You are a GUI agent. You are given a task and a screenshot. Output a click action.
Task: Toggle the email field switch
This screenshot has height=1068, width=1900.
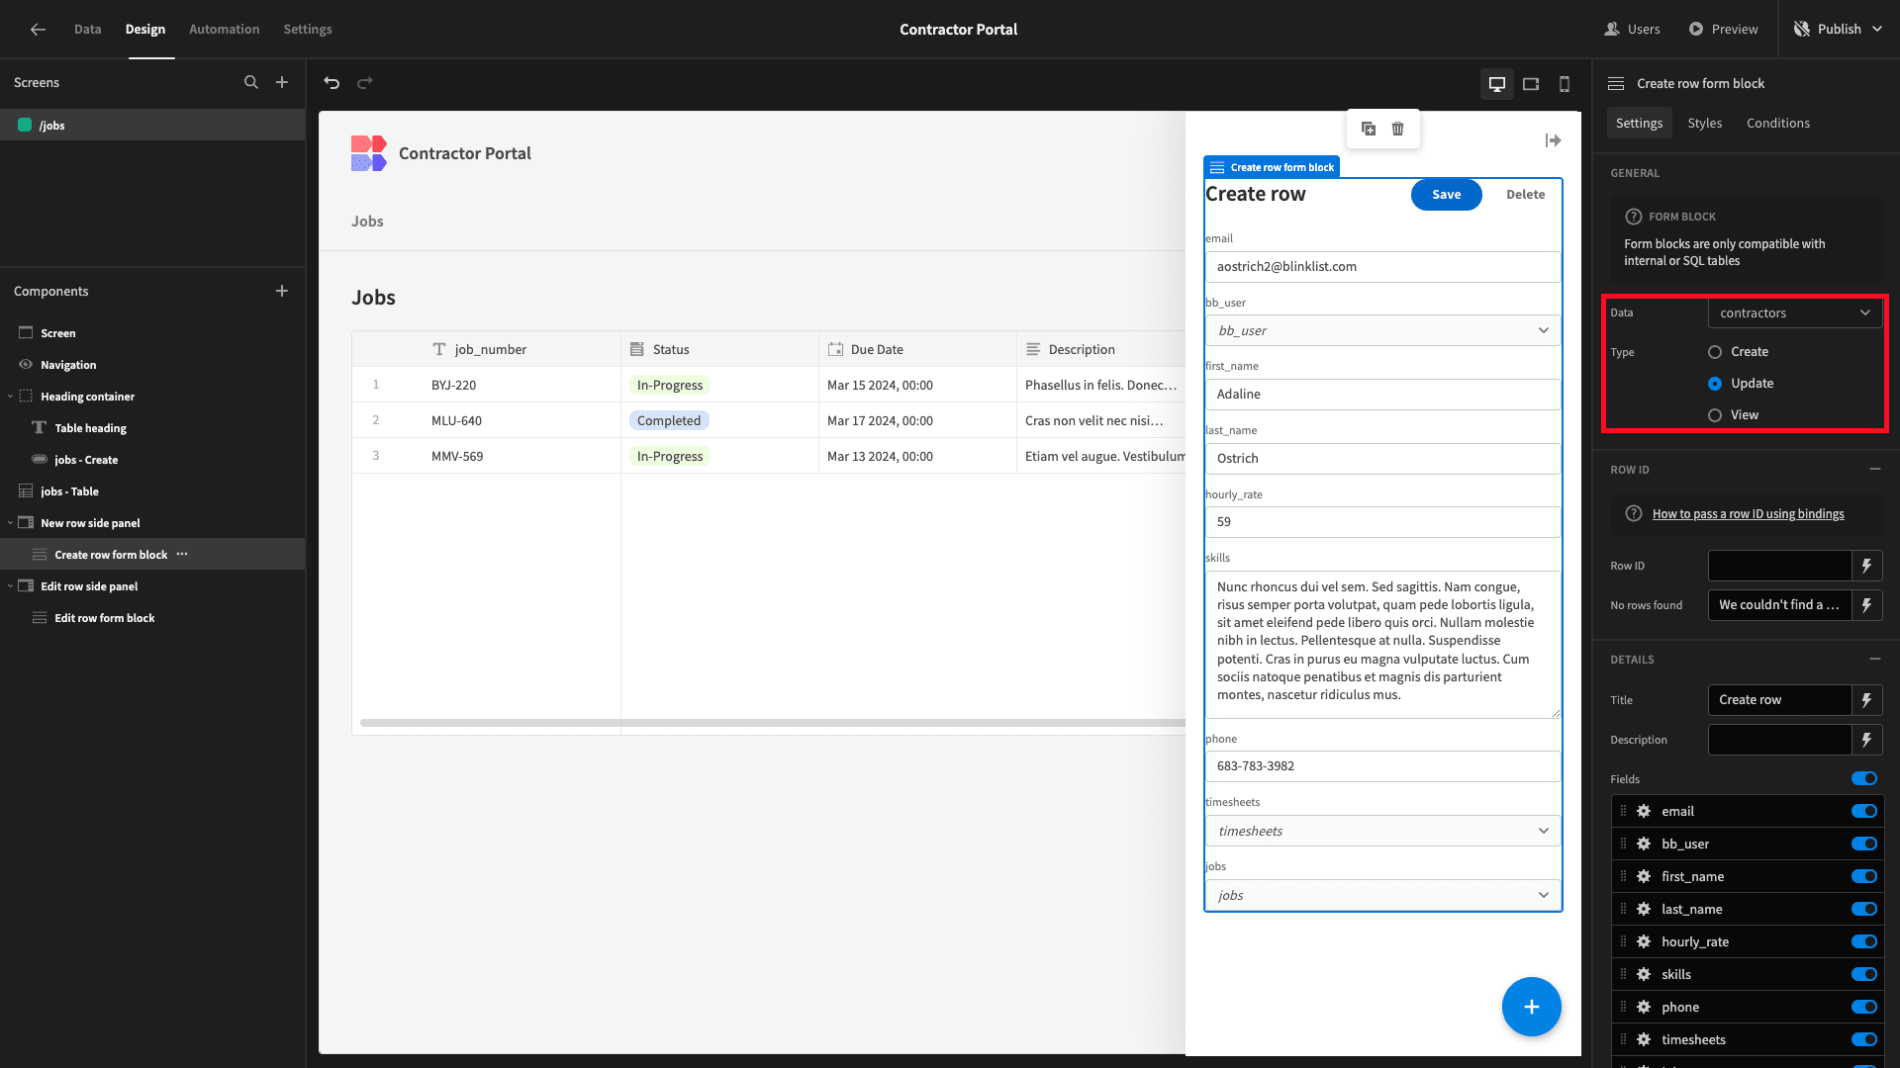(x=1864, y=811)
